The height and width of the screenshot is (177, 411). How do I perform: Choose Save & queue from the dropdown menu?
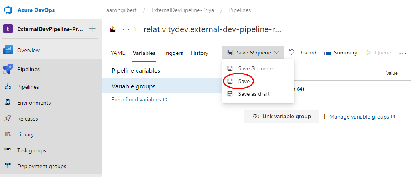pyautogui.click(x=258, y=68)
